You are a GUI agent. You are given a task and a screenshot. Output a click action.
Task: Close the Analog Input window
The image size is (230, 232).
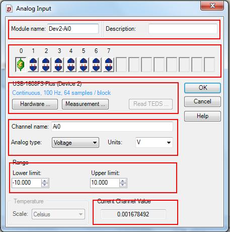tap(212, 6)
